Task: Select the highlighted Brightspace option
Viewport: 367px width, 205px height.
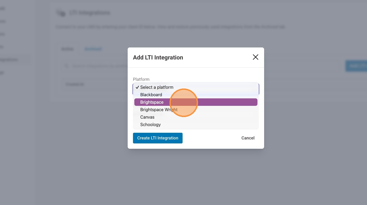Action: point(152,102)
